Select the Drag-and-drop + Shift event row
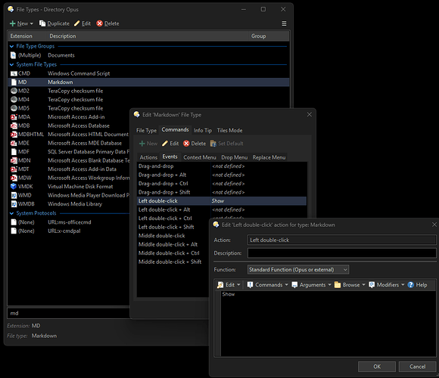439x378 pixels. [x=222, y=192]
